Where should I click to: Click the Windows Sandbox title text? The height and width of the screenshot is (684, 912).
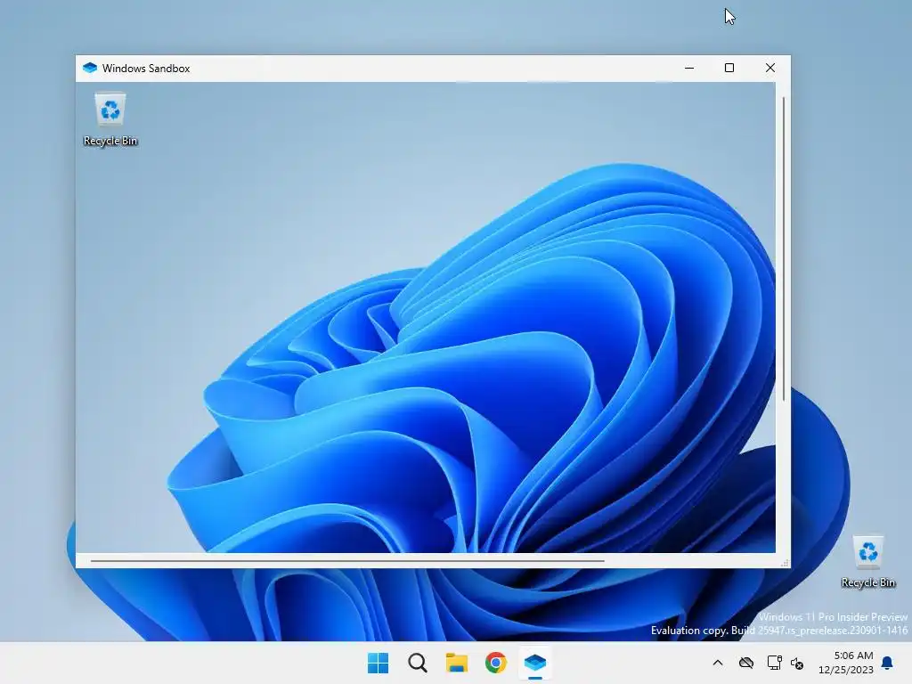click(146, 68)
